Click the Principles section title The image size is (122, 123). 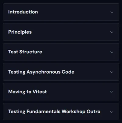pyautogui.click(x=20, y=32)
